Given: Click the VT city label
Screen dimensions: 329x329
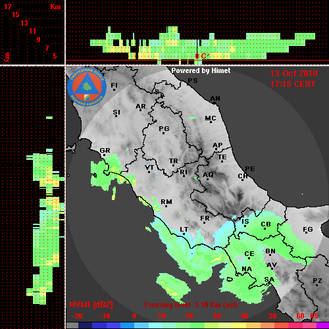Looking at the screenshot, I should [149, 168].
